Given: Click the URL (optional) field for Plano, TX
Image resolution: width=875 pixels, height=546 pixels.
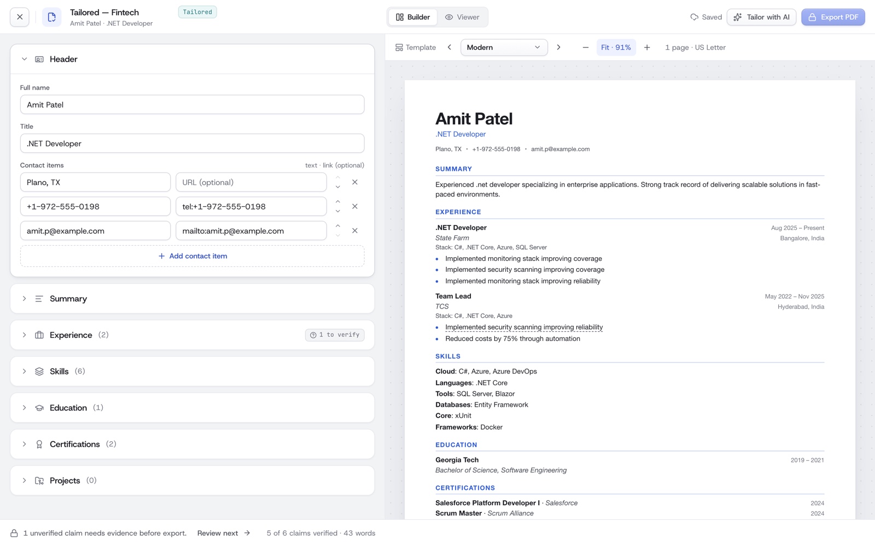Looking at the screenshot, I should pyautogui.click(x=251, y=182).
